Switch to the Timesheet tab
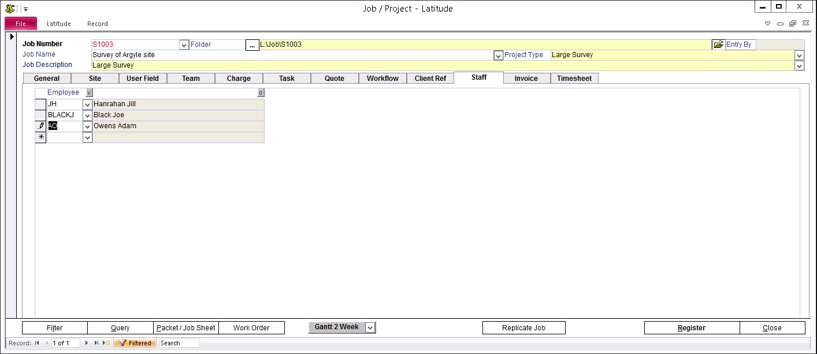Image resolution: width=817 pixels, height=354 pixels. pyautogui.click(x=574, y=79)
